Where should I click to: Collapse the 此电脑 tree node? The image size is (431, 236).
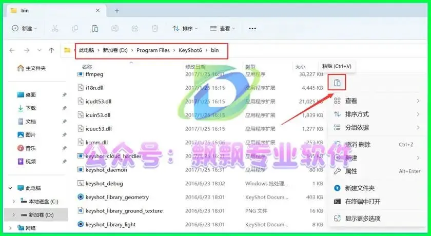tap(10, 188)
